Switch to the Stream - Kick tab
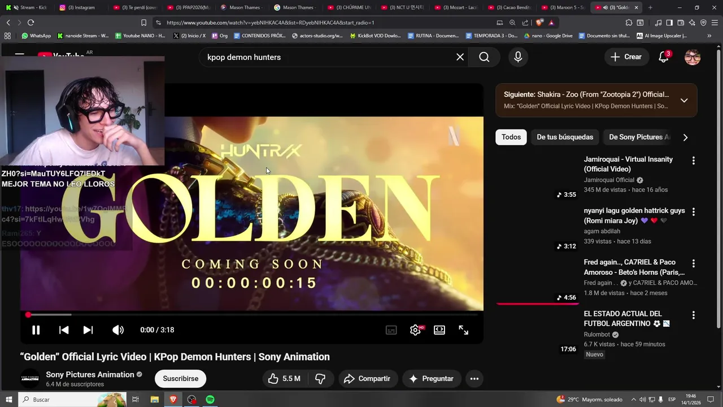 pos(27,7)
